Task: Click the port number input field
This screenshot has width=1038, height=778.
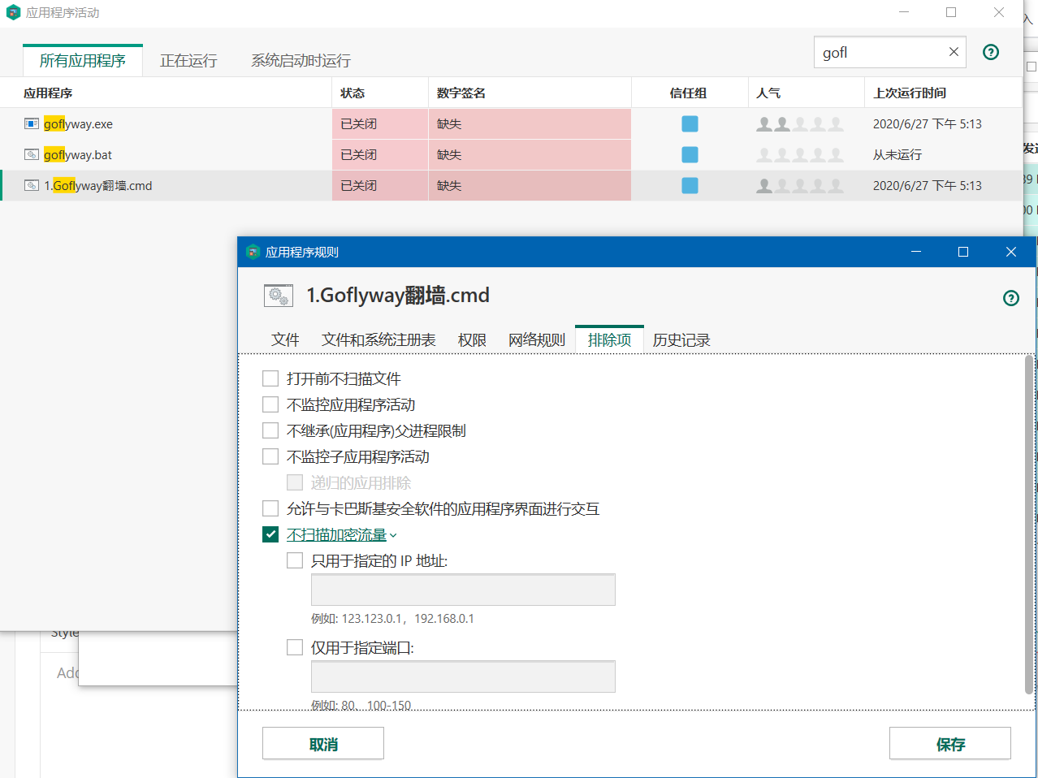Action: point(463,676)
